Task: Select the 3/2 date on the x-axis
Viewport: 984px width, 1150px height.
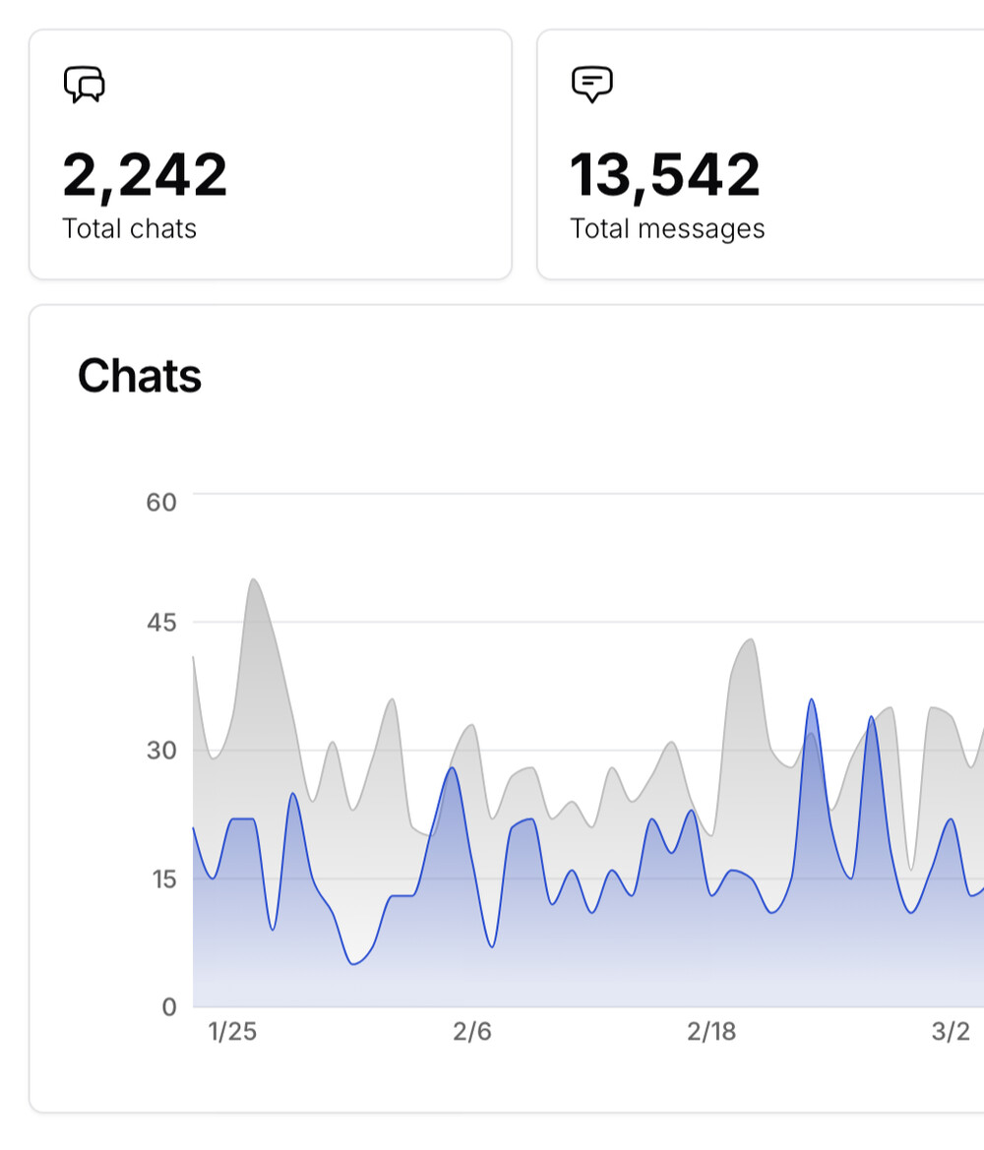Action: pyautogui.click(x=951, y=1032)
